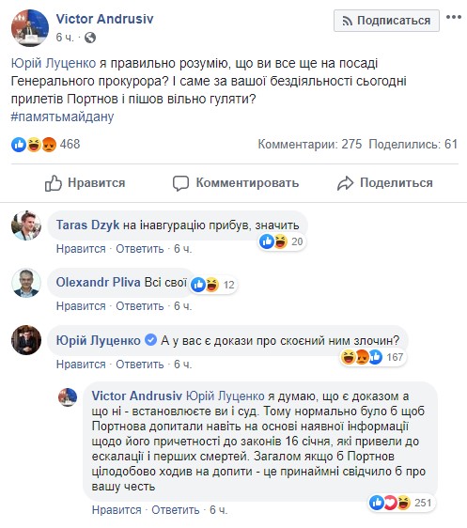Image resolution: width=467 pixels, height=528 pixels.
Task: View the 251 reactions on Victor Andrusiv's reply
Action: [x=401, y=503]
